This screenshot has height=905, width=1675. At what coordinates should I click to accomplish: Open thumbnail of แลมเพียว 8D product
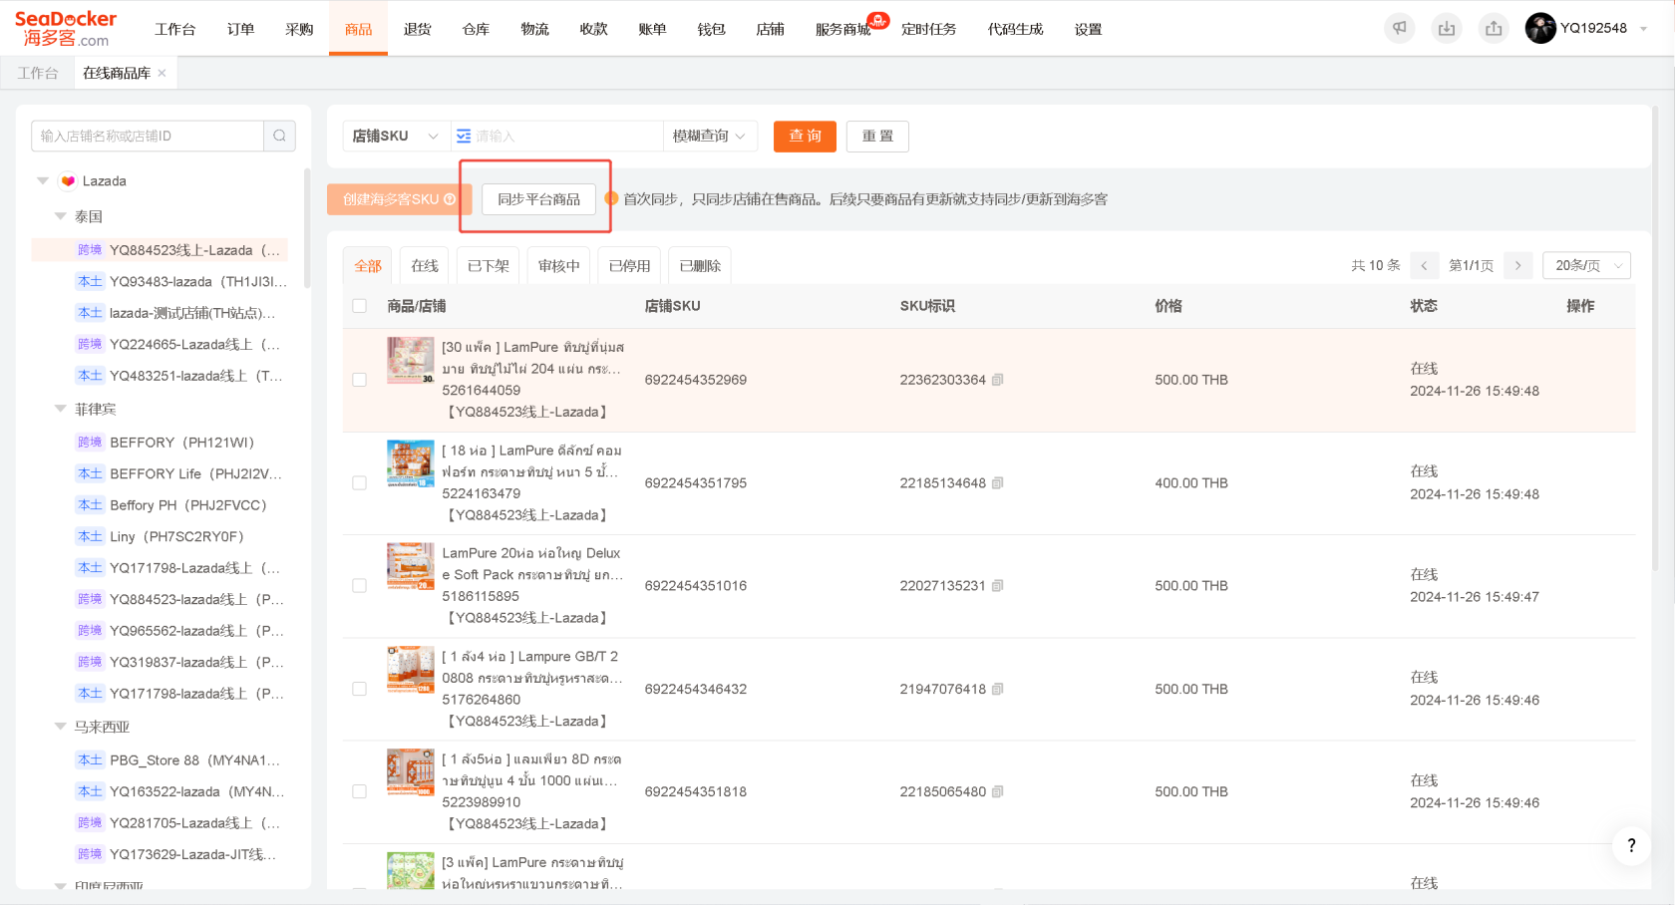pyautogui.click(x=411, y=772)
